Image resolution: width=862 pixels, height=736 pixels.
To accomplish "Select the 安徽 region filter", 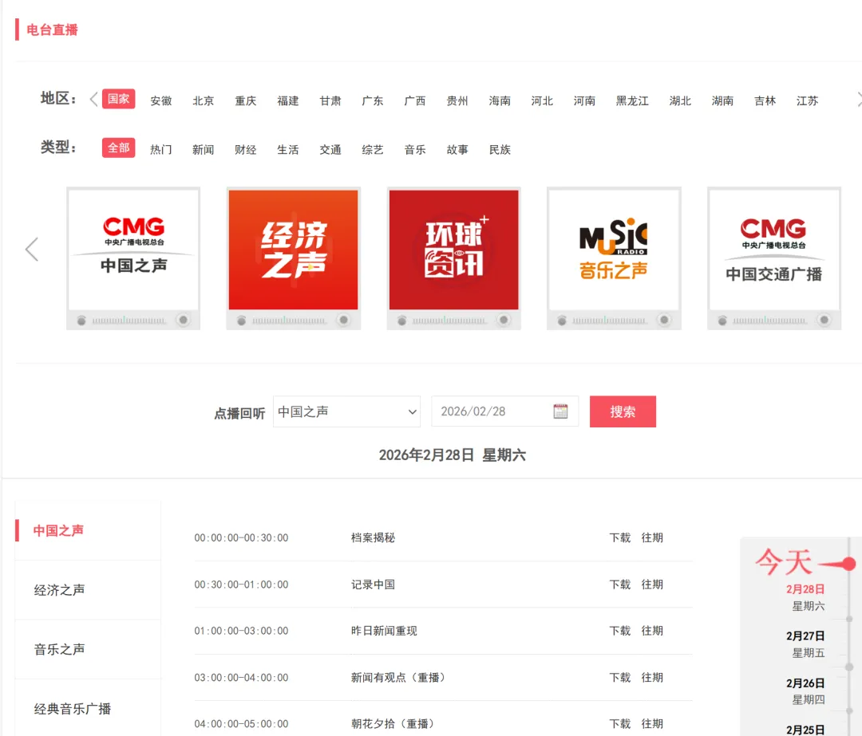I will [161, 100].
